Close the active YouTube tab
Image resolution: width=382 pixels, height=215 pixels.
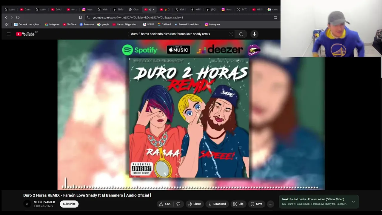coord(153,10)
